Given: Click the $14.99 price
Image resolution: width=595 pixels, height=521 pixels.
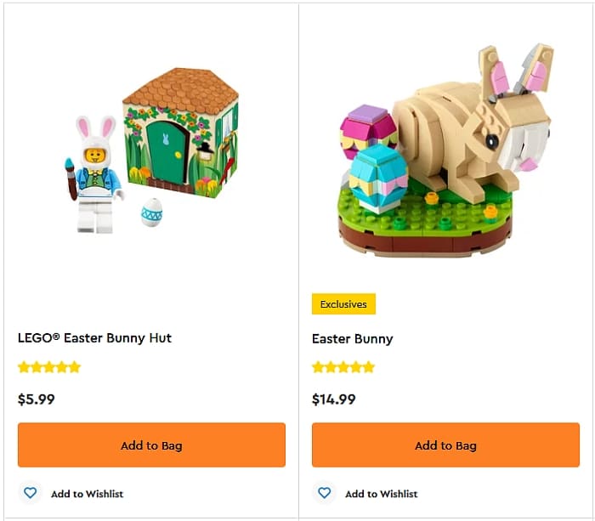Looking at the screenshot, I should coord(334,399).
